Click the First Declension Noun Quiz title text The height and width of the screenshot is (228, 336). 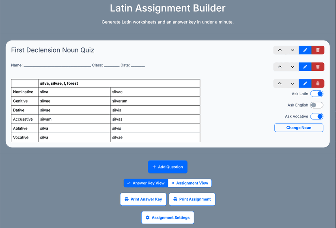tap(53, 50)
